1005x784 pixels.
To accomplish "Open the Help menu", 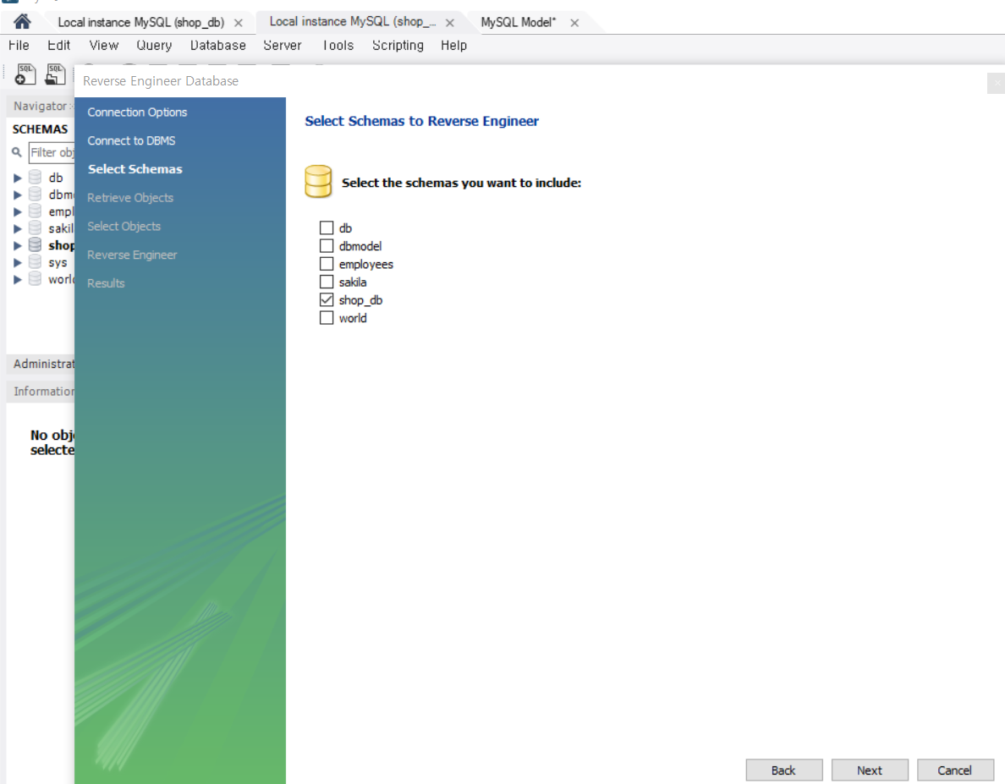I will click(x=453, y=46).
